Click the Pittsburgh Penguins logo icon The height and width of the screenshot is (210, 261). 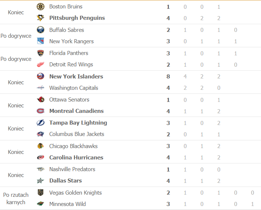click(40, 18)
